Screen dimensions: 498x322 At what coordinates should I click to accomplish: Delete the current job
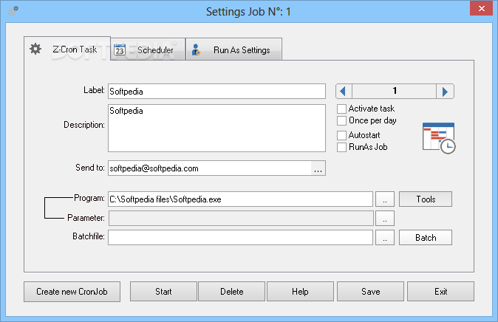[x=231, y=292]
